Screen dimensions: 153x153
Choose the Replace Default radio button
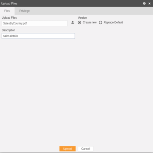pyautogui.click(x=101, y=23)
